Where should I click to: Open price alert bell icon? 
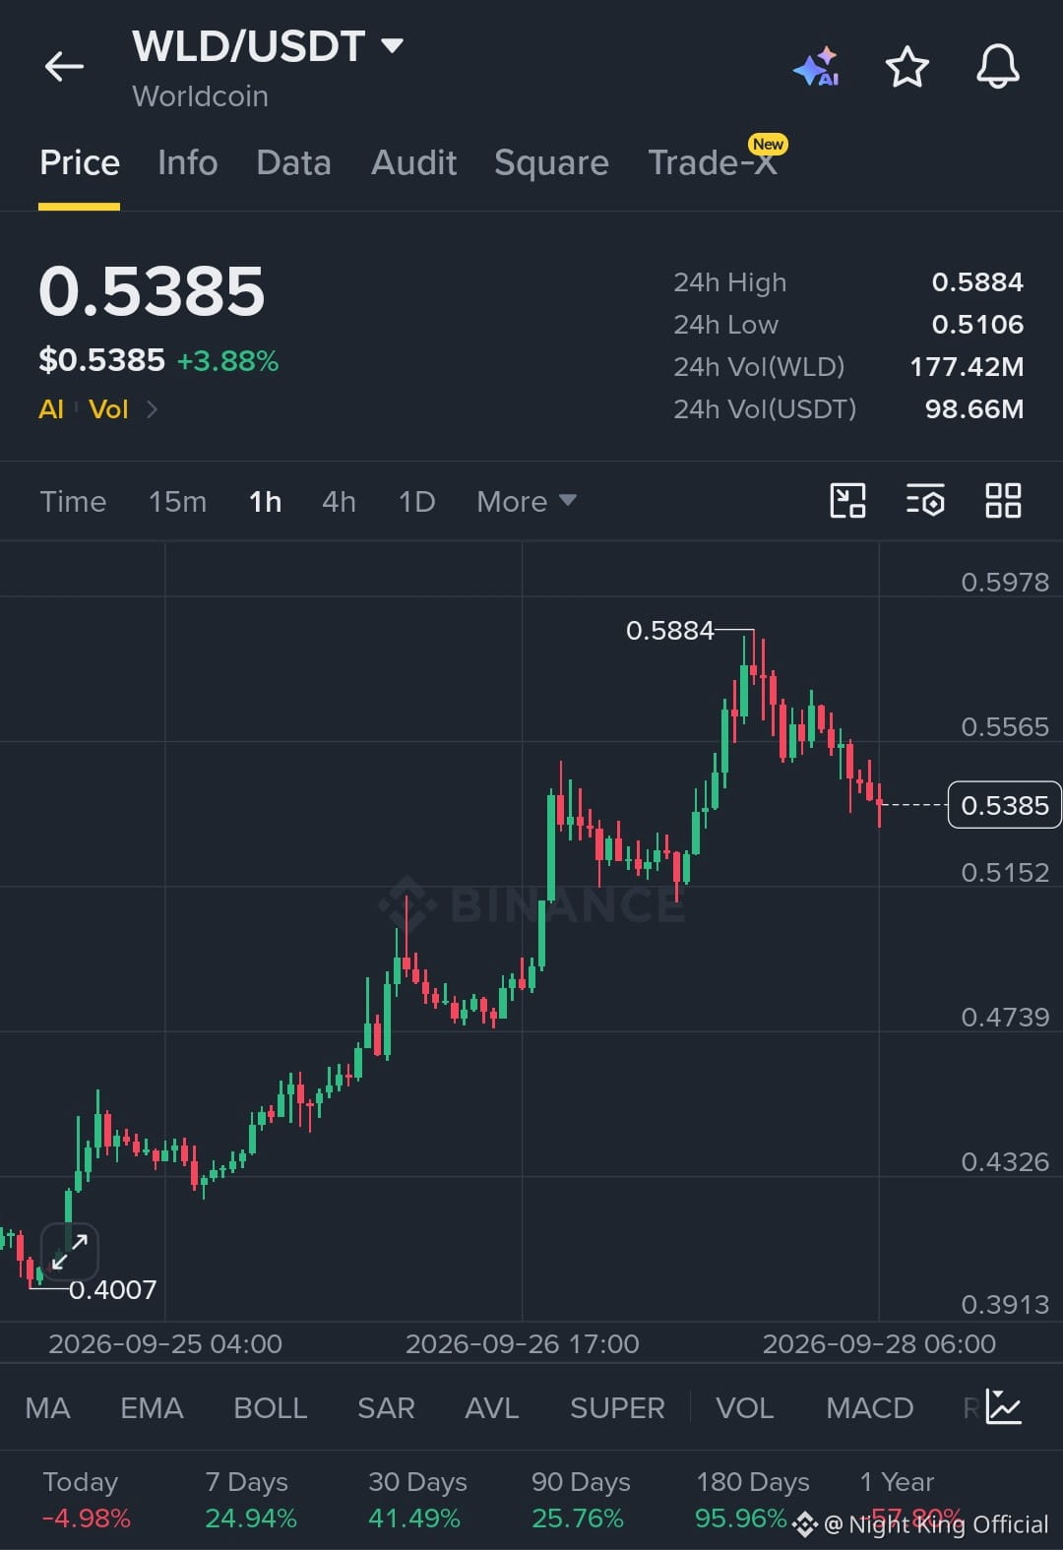(997, 67)
